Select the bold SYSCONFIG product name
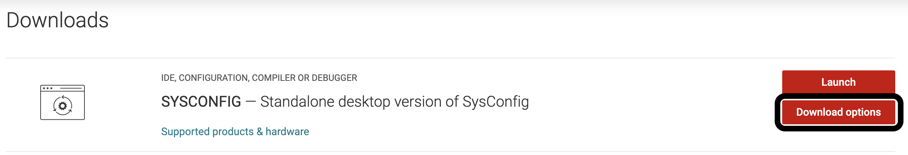Viewport: 908px width, 155px height. (x=201, y=102)
